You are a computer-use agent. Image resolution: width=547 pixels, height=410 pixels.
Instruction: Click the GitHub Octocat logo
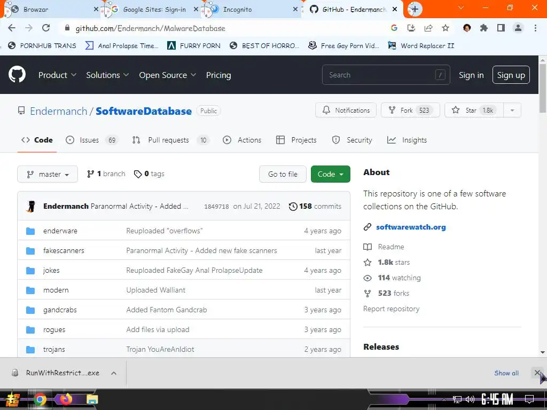pos(17,75)
